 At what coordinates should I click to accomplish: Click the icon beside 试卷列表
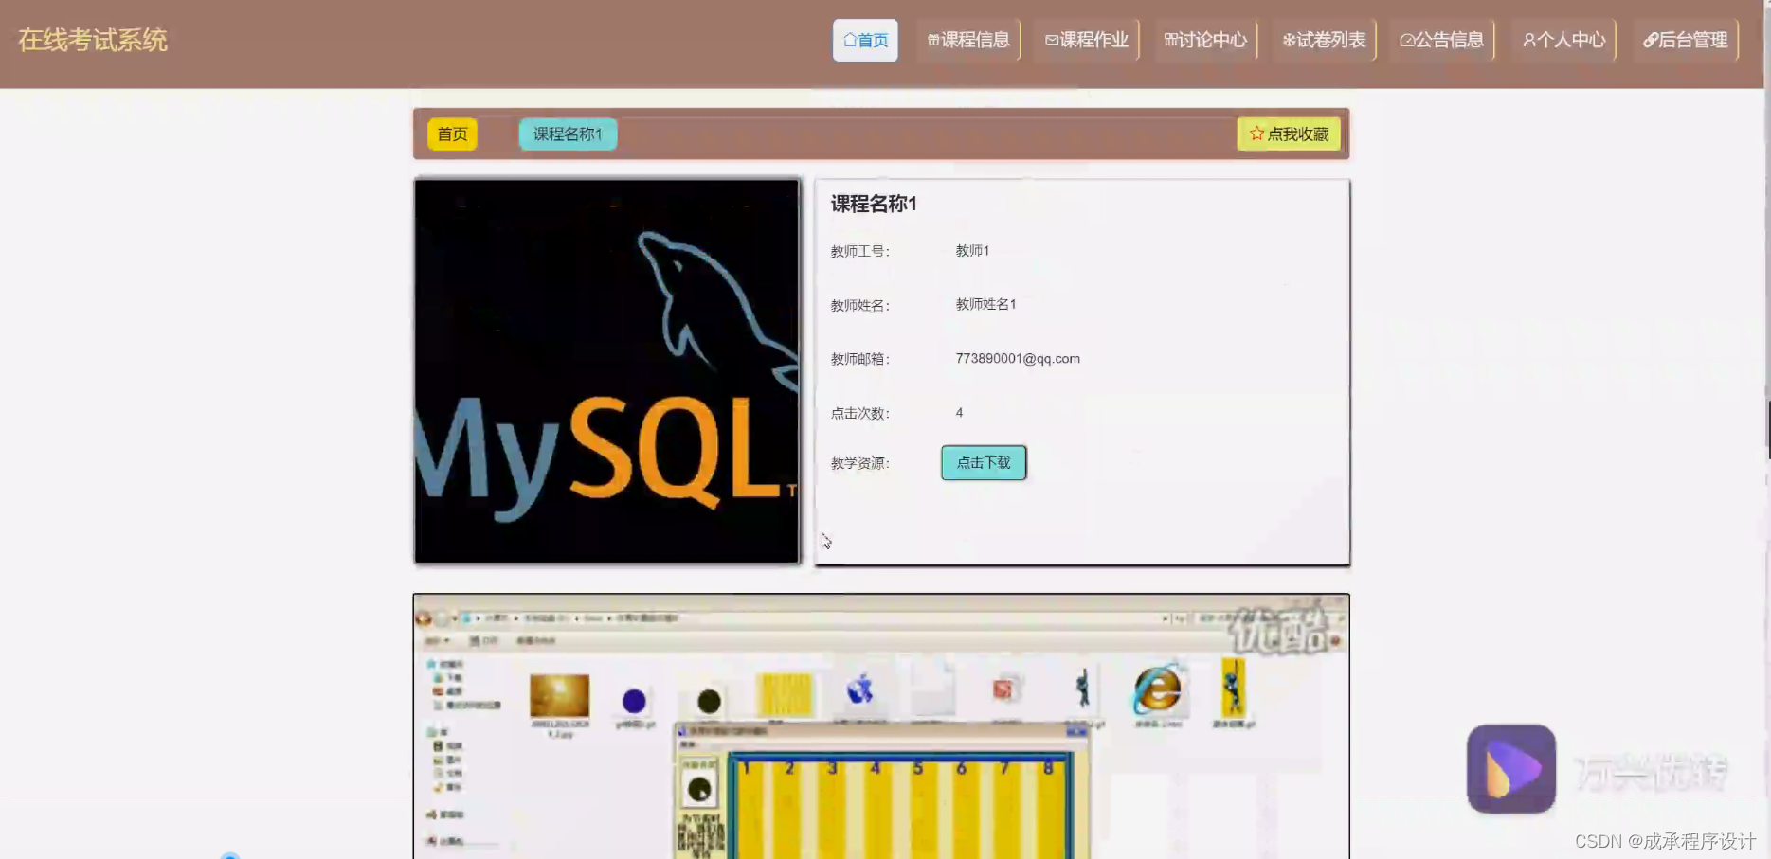pyautogui.click(x=1289, y=40)
